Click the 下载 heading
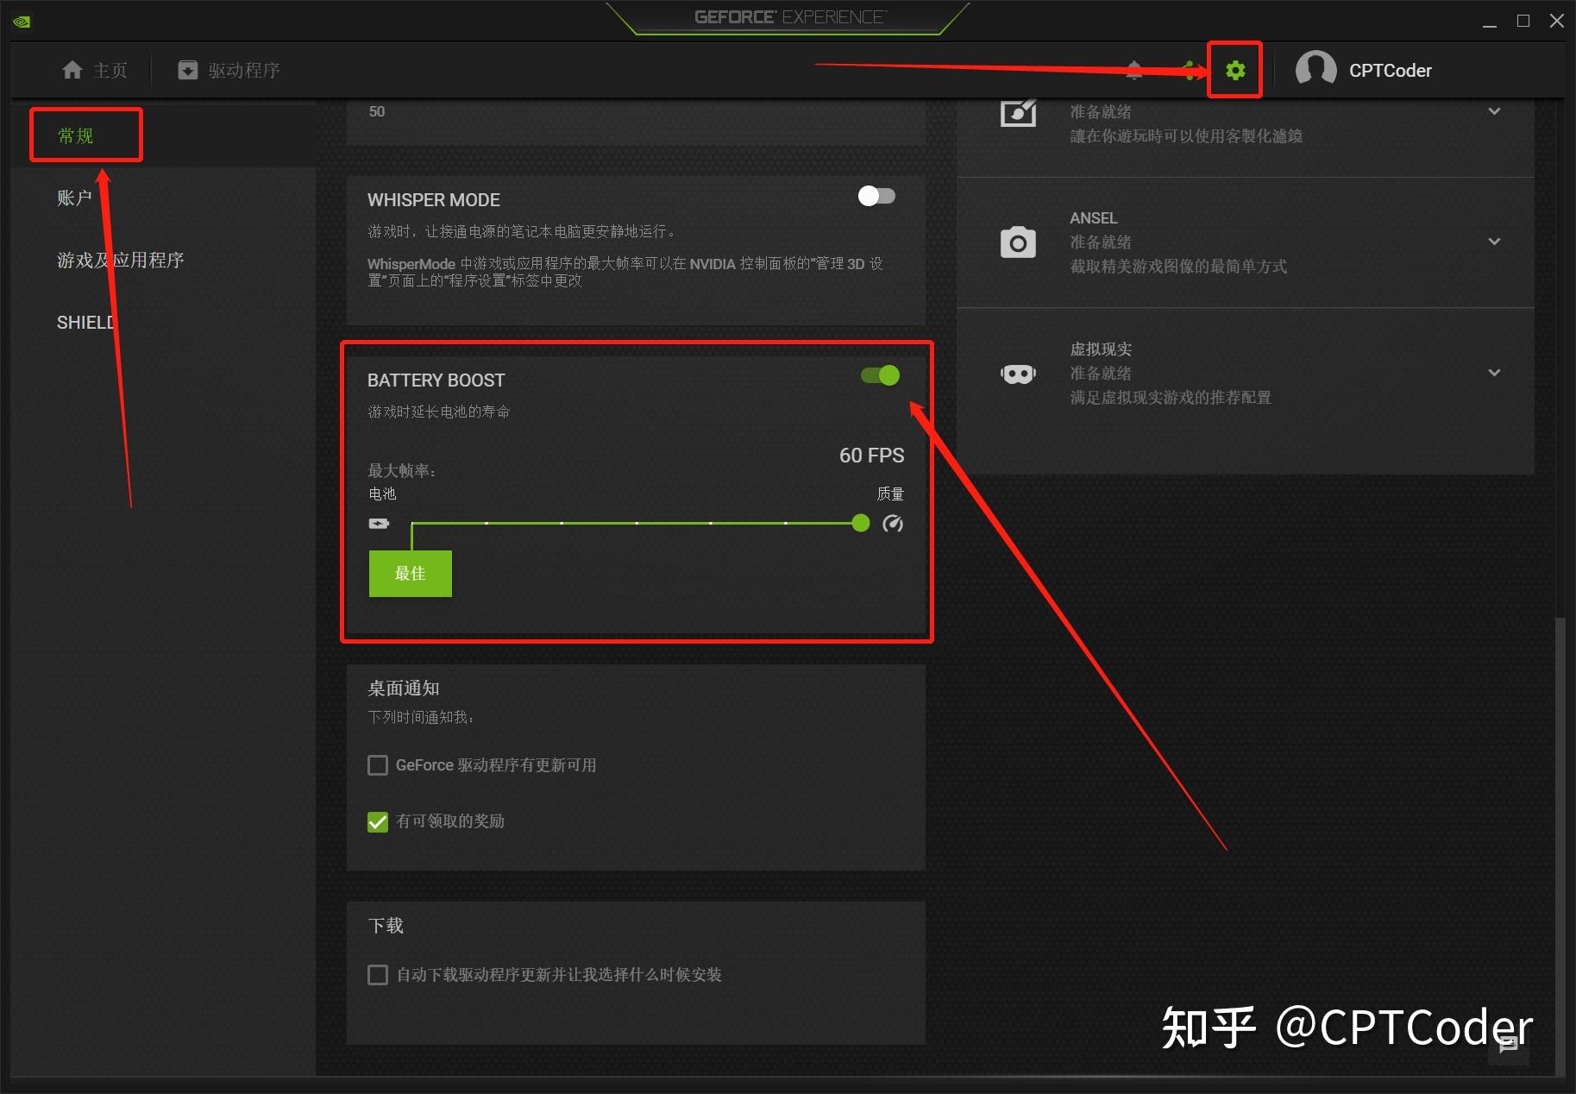Image resolution: width=1576 pixels, height=1094 pixels. (386, 926)
